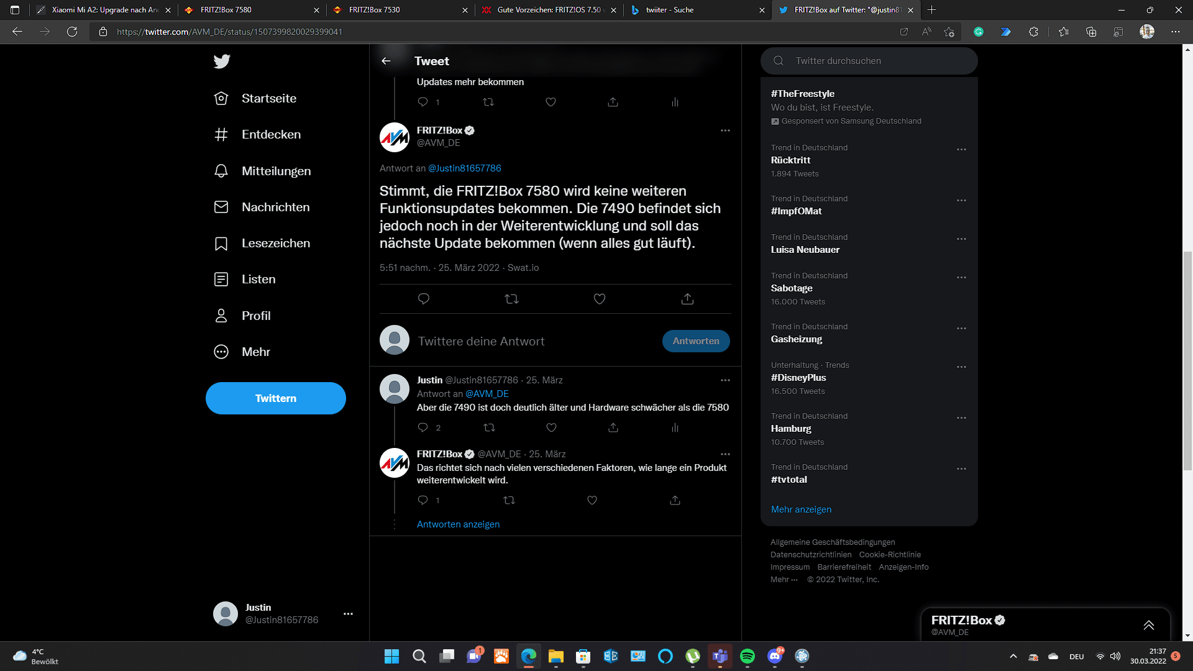
Task: Retweet the top 'Updates mehr bekommen' tweet
Action: [488, 102]
